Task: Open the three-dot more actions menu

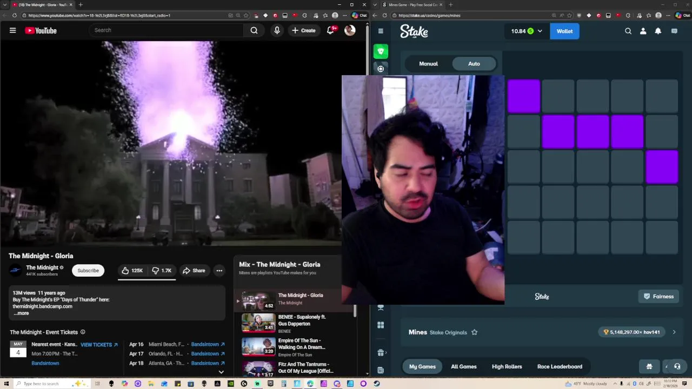Action: pos(219,270)
